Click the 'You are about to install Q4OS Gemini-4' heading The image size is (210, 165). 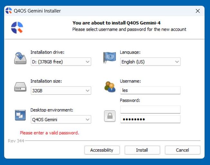tap(116, 23)
